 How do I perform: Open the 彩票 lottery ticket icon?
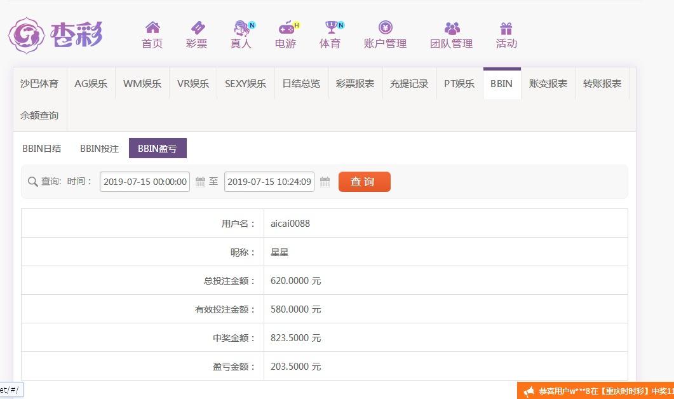tap(198, 28)
